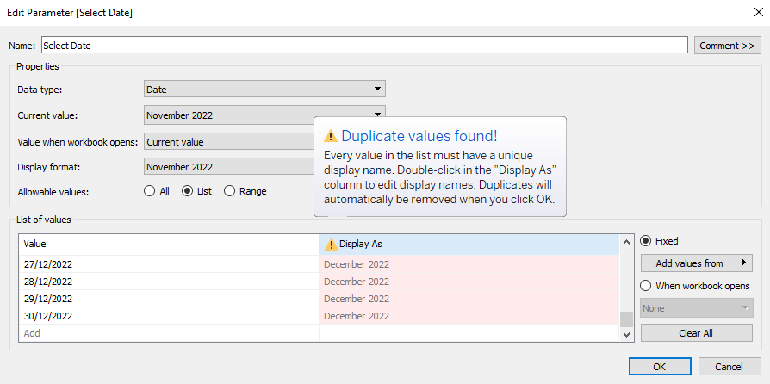The width and height of the screenshot is (770, 384).
Task: Open the Add values from menu
Action: tap(697, 263)
